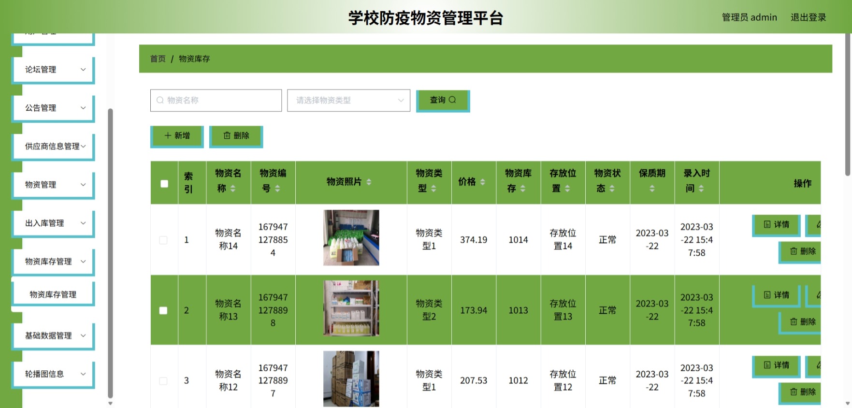
Task: Click the 物资名称 search input field
Action: (216, 101)
